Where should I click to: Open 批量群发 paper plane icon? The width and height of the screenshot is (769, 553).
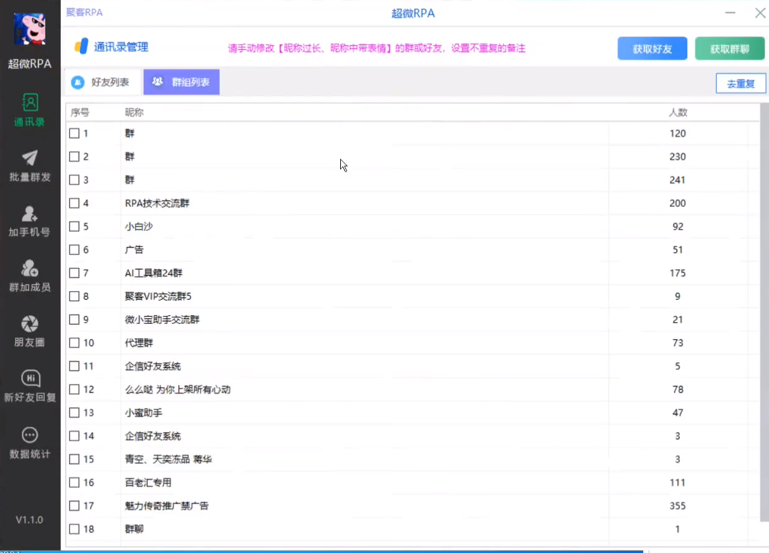click(30, 158)
